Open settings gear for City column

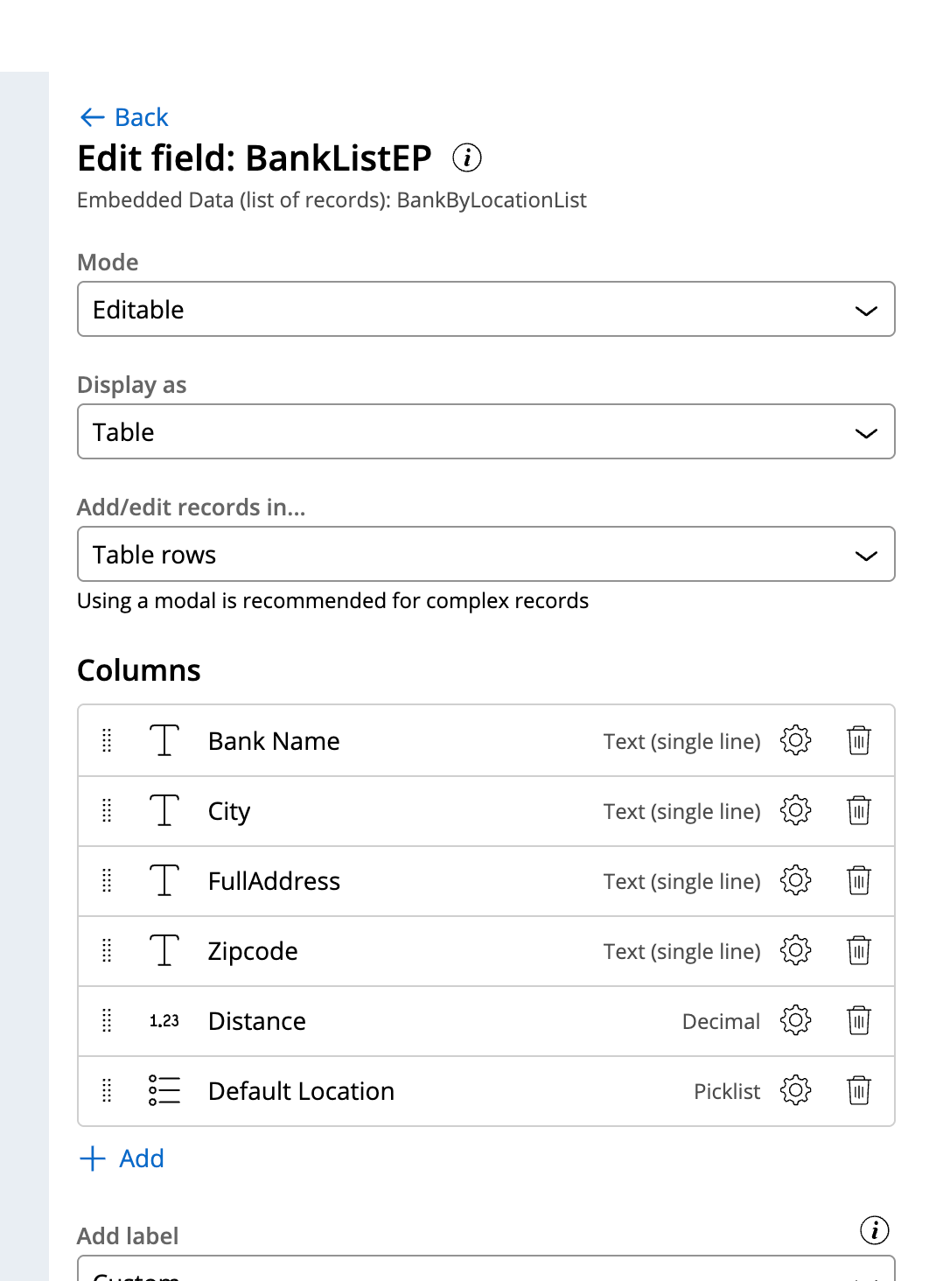coord(796,810)
